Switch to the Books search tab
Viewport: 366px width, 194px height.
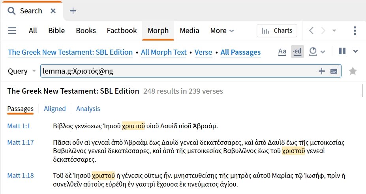point(86,31)
